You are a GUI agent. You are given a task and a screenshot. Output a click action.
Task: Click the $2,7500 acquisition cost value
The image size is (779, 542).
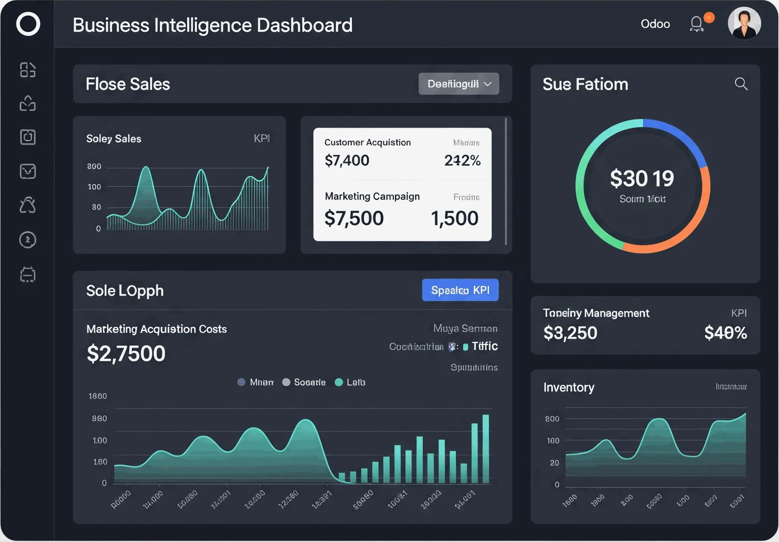(x=126, y=353)
